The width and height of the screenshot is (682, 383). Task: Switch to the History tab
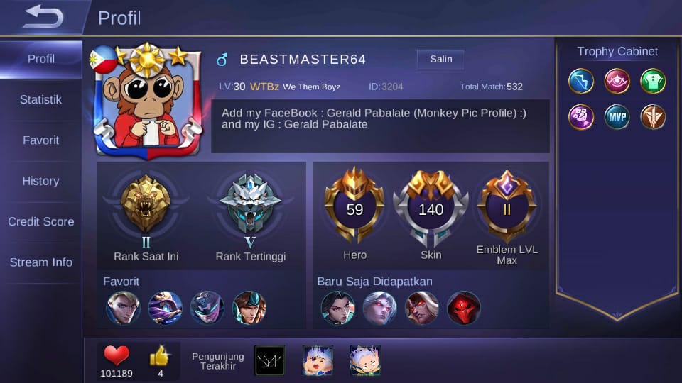click(41, 181)
